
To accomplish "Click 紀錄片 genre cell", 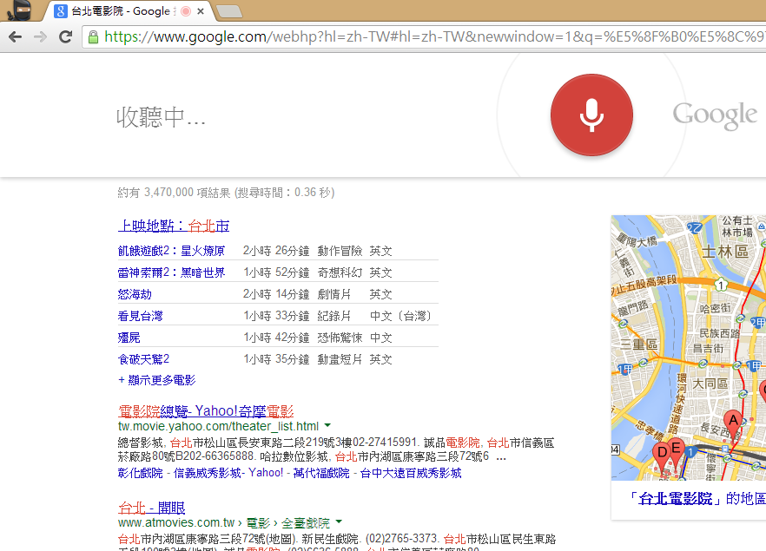I will tap(334, 316).
